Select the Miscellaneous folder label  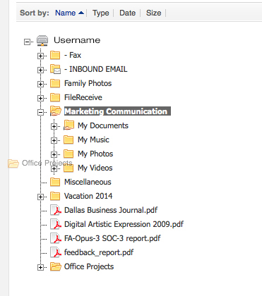tap(88, 182)
